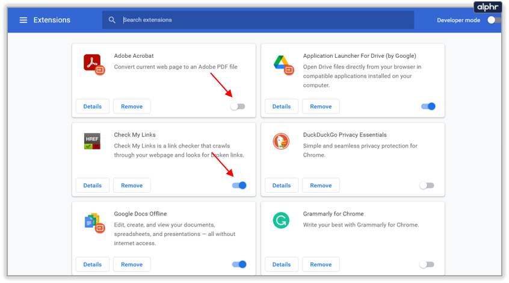The image size is (509, 283).
Task: Enable DuckDuckGo Privacy Essentials toggle
Action: 427,185
